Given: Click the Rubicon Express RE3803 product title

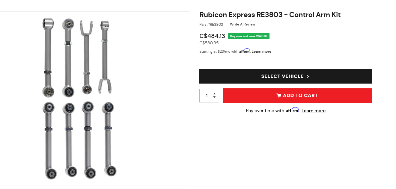Looking at the screenshot, I should 270,15.
